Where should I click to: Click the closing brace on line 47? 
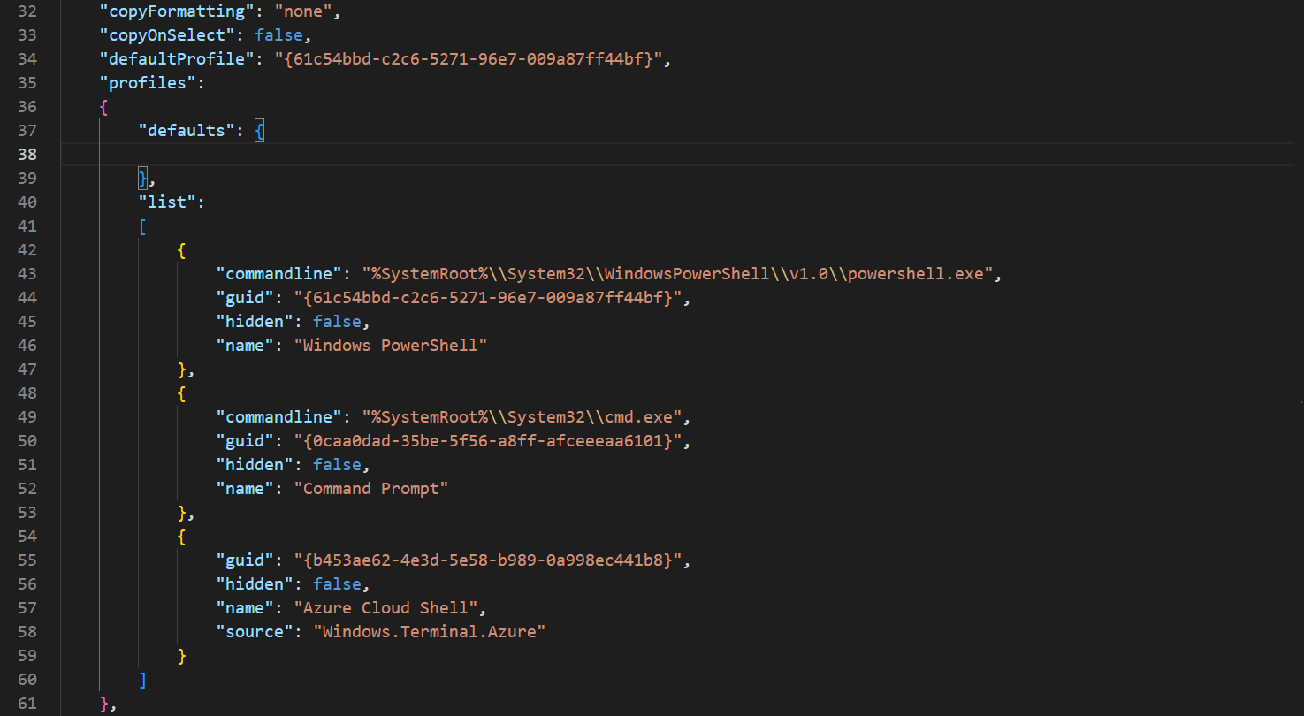[x=181, y=370]
